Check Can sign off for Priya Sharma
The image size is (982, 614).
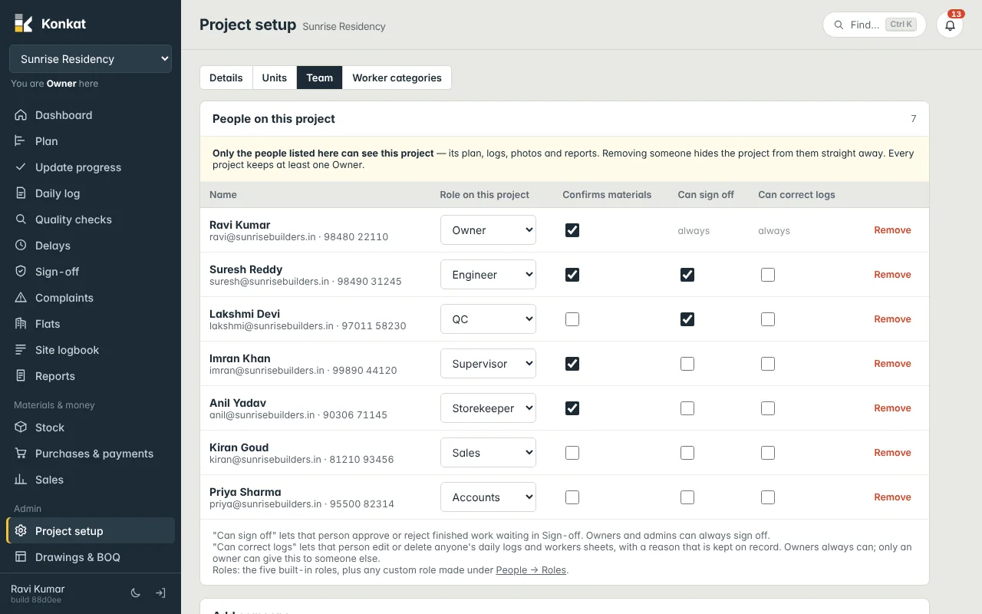click(x=687, y=497)
